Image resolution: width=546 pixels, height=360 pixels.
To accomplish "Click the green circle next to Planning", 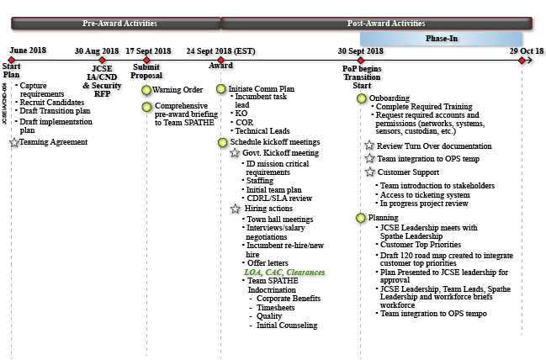I will tap(360, 218).
